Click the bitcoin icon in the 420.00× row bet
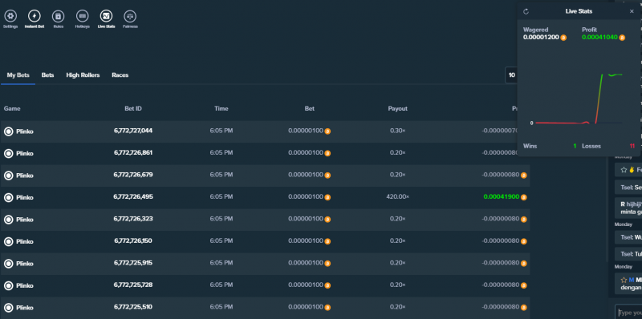Screen dimensions: 642x319 tap(327, 197)
